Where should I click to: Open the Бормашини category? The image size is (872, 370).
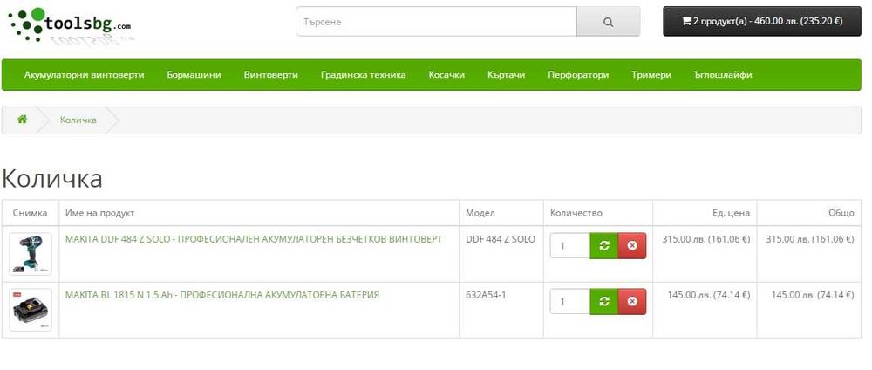(x=194, y=74)
